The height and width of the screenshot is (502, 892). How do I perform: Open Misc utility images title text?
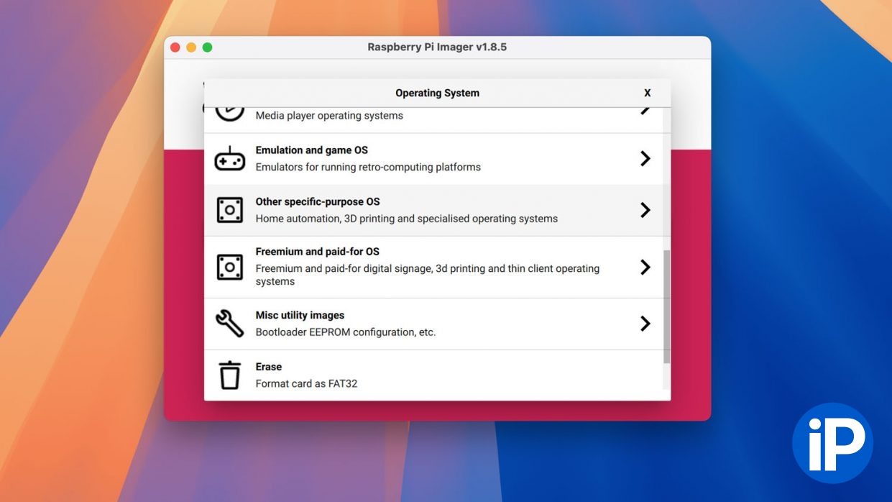pyautogui.click(x=300, y=315)
